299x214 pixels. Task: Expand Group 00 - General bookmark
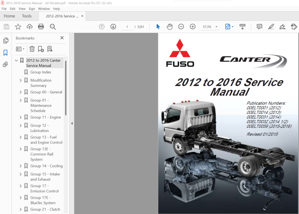[x=21, y=92]
